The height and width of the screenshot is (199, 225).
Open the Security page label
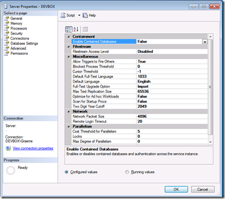click(x=17, y=34)
